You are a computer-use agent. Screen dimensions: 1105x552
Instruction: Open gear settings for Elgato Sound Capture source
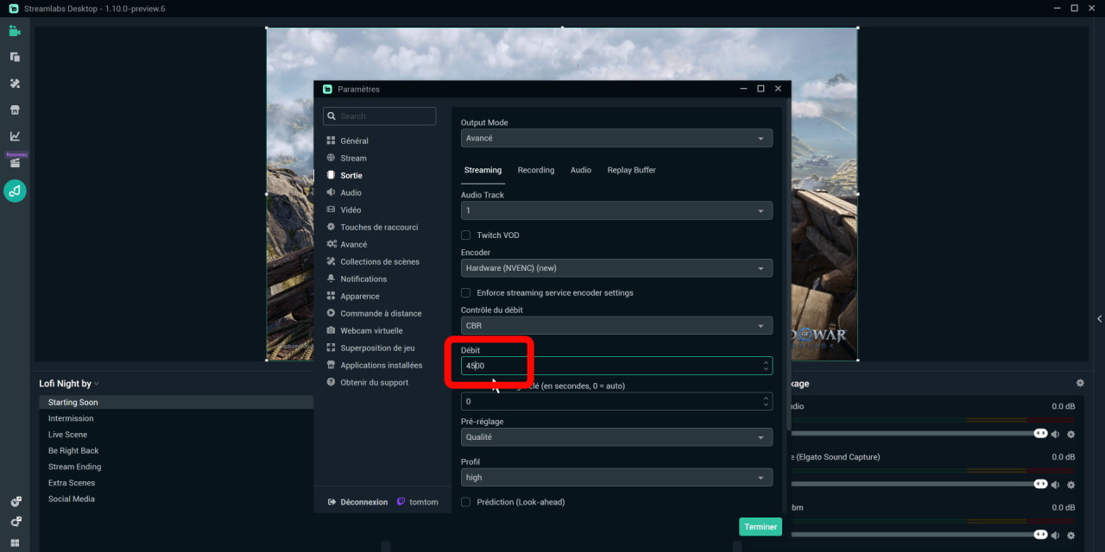click(x=1071, y=484)
